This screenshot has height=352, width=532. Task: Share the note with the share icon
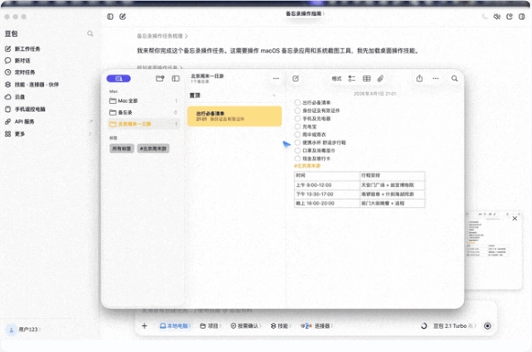click(x=419, y=78)
